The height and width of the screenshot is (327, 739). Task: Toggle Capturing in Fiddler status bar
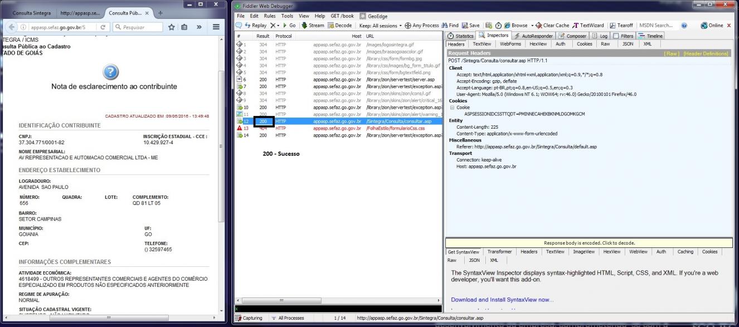tap(249, 318)
